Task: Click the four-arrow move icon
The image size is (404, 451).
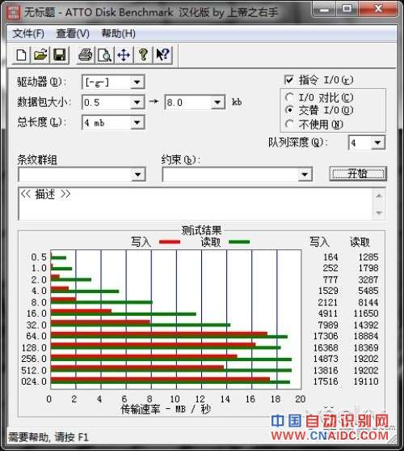Action: tap(124, 54)
